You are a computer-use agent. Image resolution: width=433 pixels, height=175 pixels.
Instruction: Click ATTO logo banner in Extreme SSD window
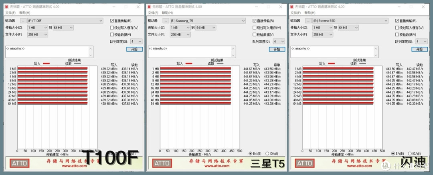(305, 163)
